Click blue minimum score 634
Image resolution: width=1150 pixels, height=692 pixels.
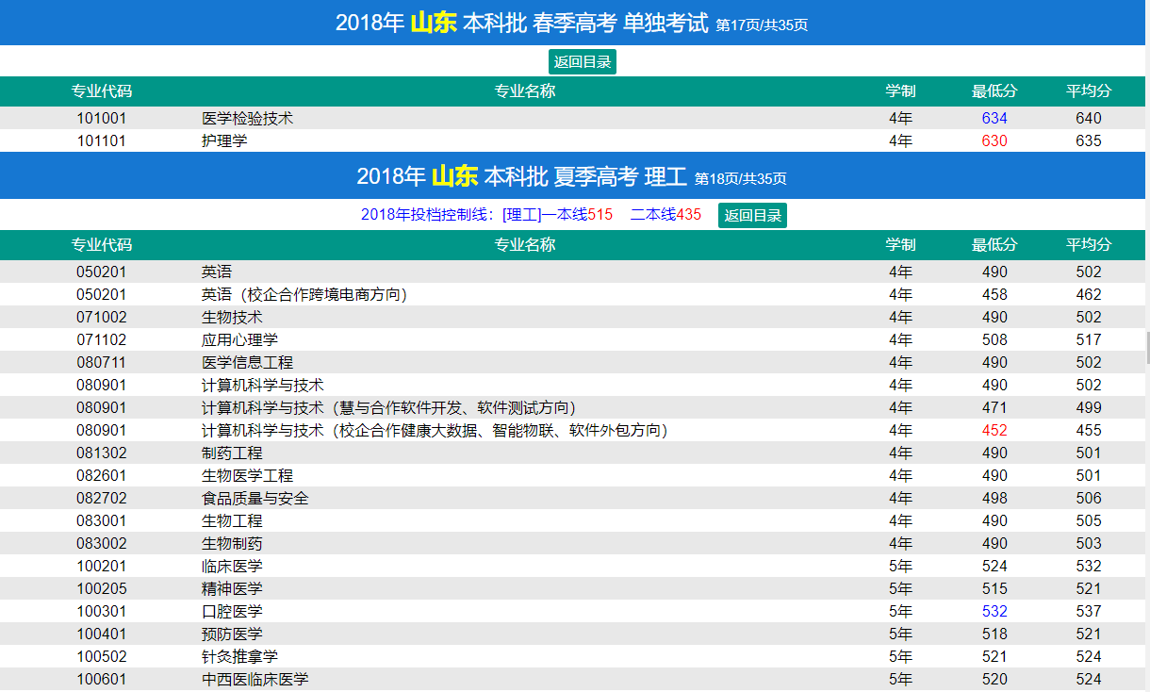tap(994, 119)
